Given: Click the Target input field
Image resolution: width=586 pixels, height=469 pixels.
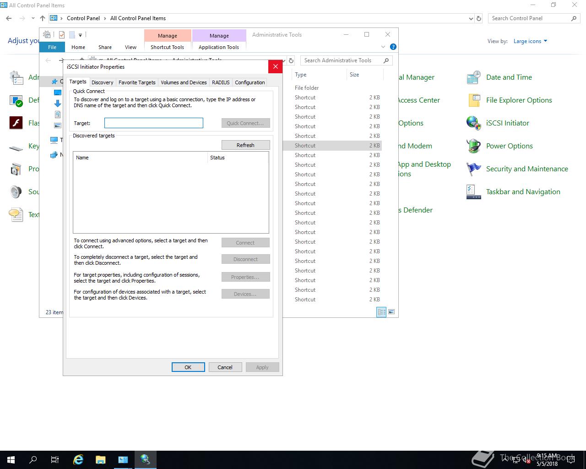Looking at the screenshot, I should (154, 123).
